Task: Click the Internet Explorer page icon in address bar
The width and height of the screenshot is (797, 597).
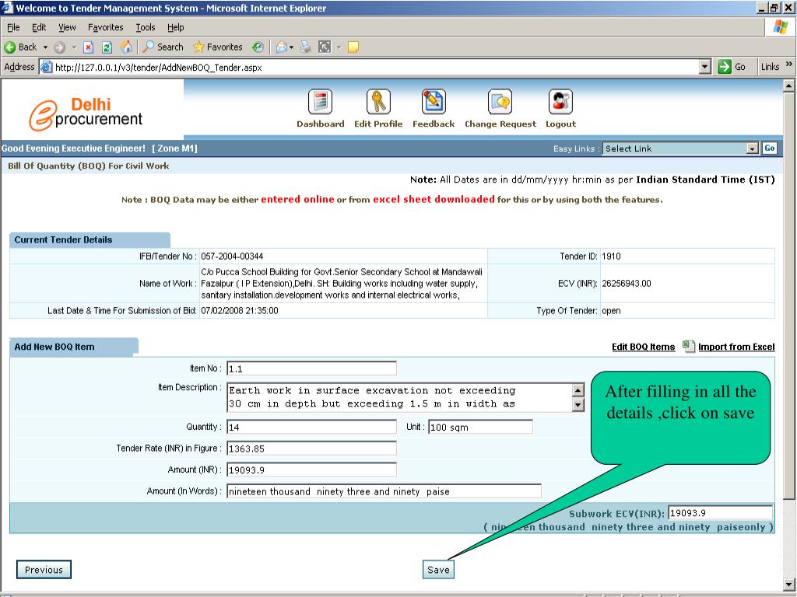Action: coord(46,67)
